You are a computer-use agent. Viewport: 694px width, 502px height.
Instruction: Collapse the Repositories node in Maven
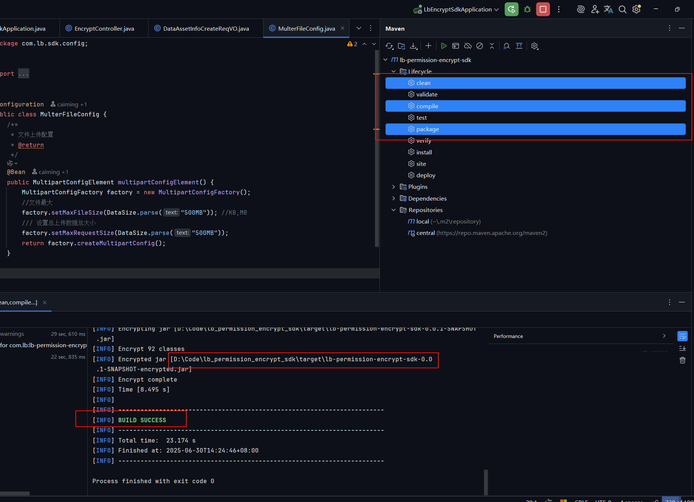click(x=394, y=210)
